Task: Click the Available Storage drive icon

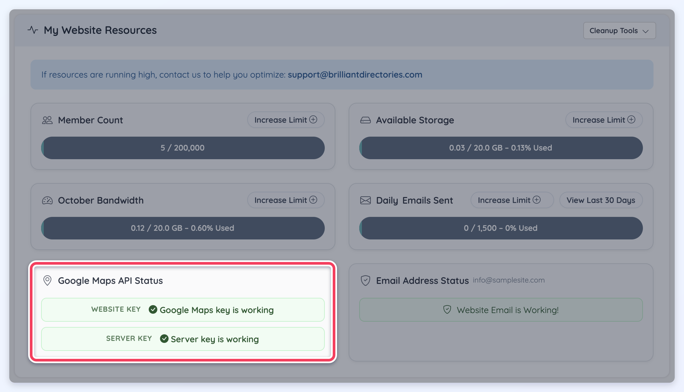Action: (x=366, y=120)
